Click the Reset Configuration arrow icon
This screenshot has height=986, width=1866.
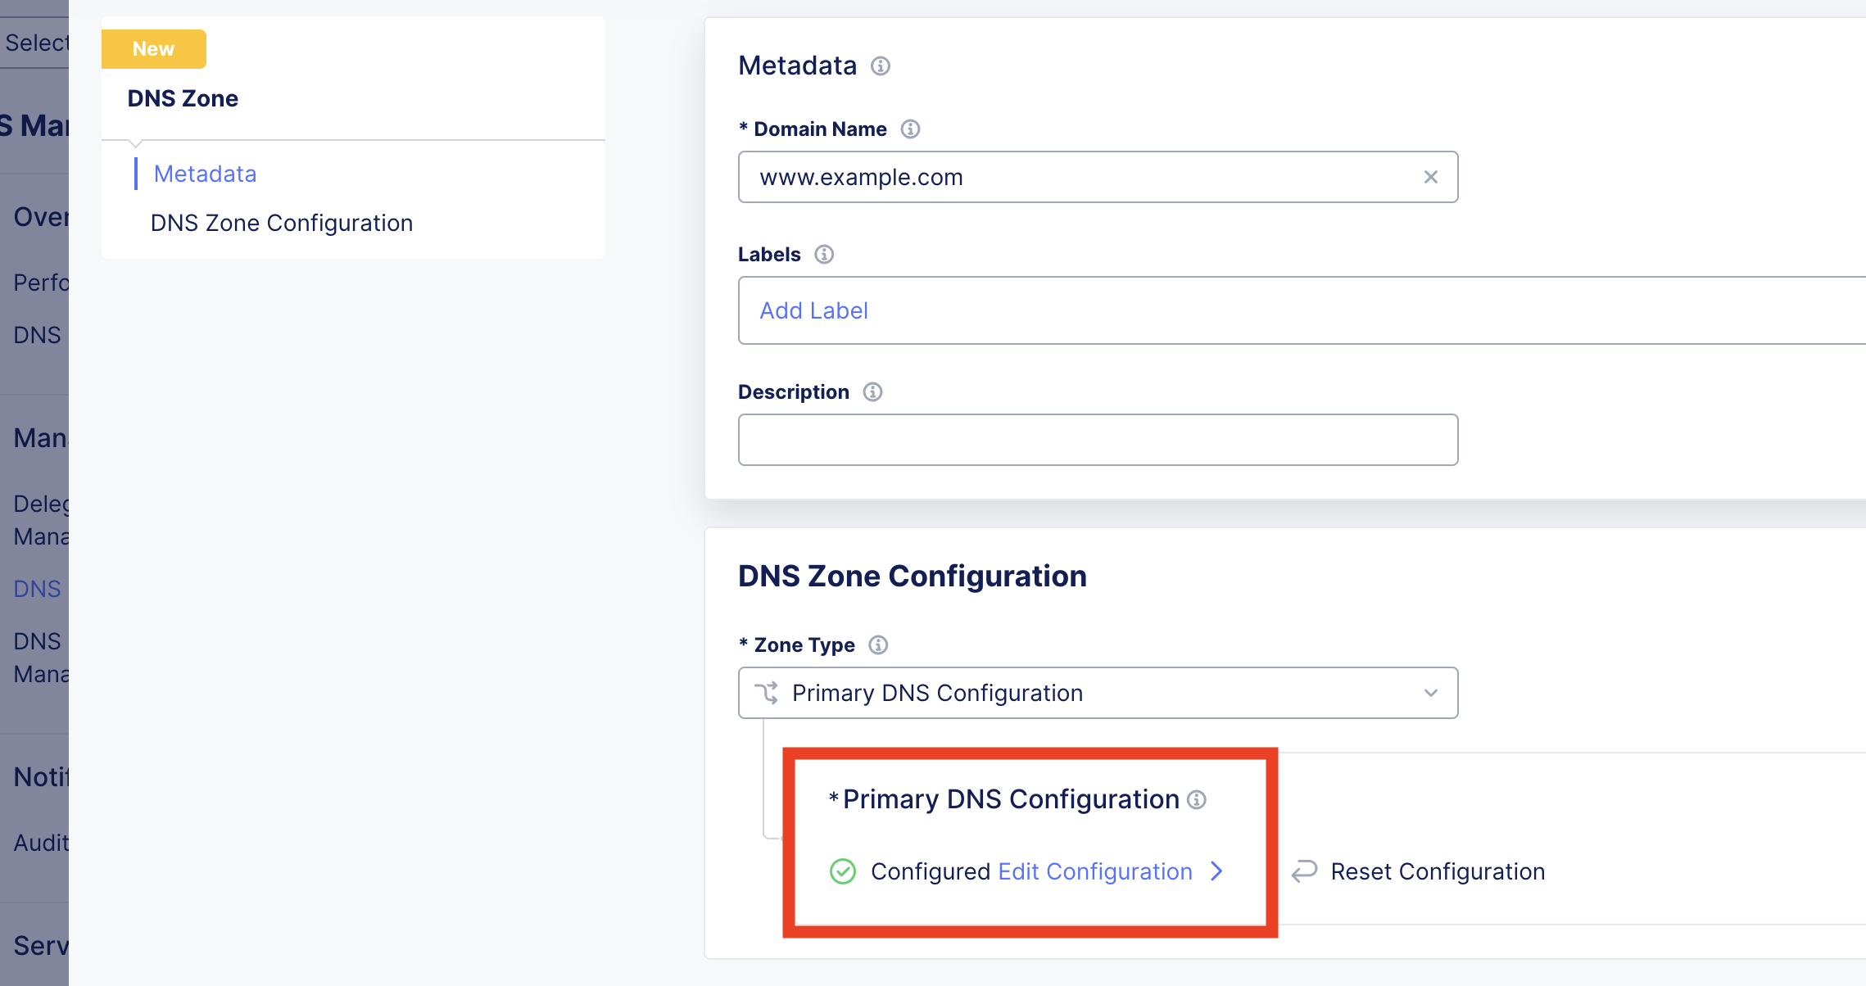(1304, 871)
